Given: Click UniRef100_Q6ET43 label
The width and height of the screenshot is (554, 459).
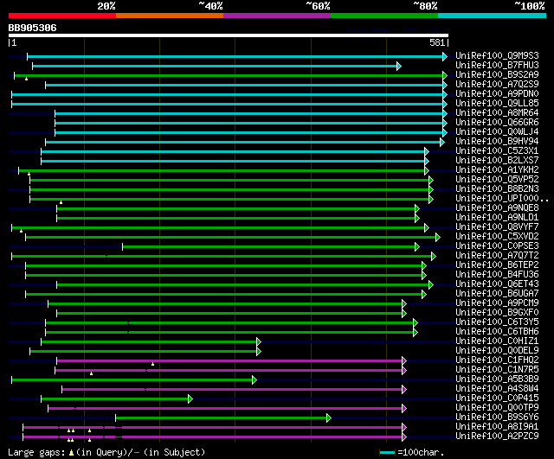Looking at the screenshot, I should [497, 284].
